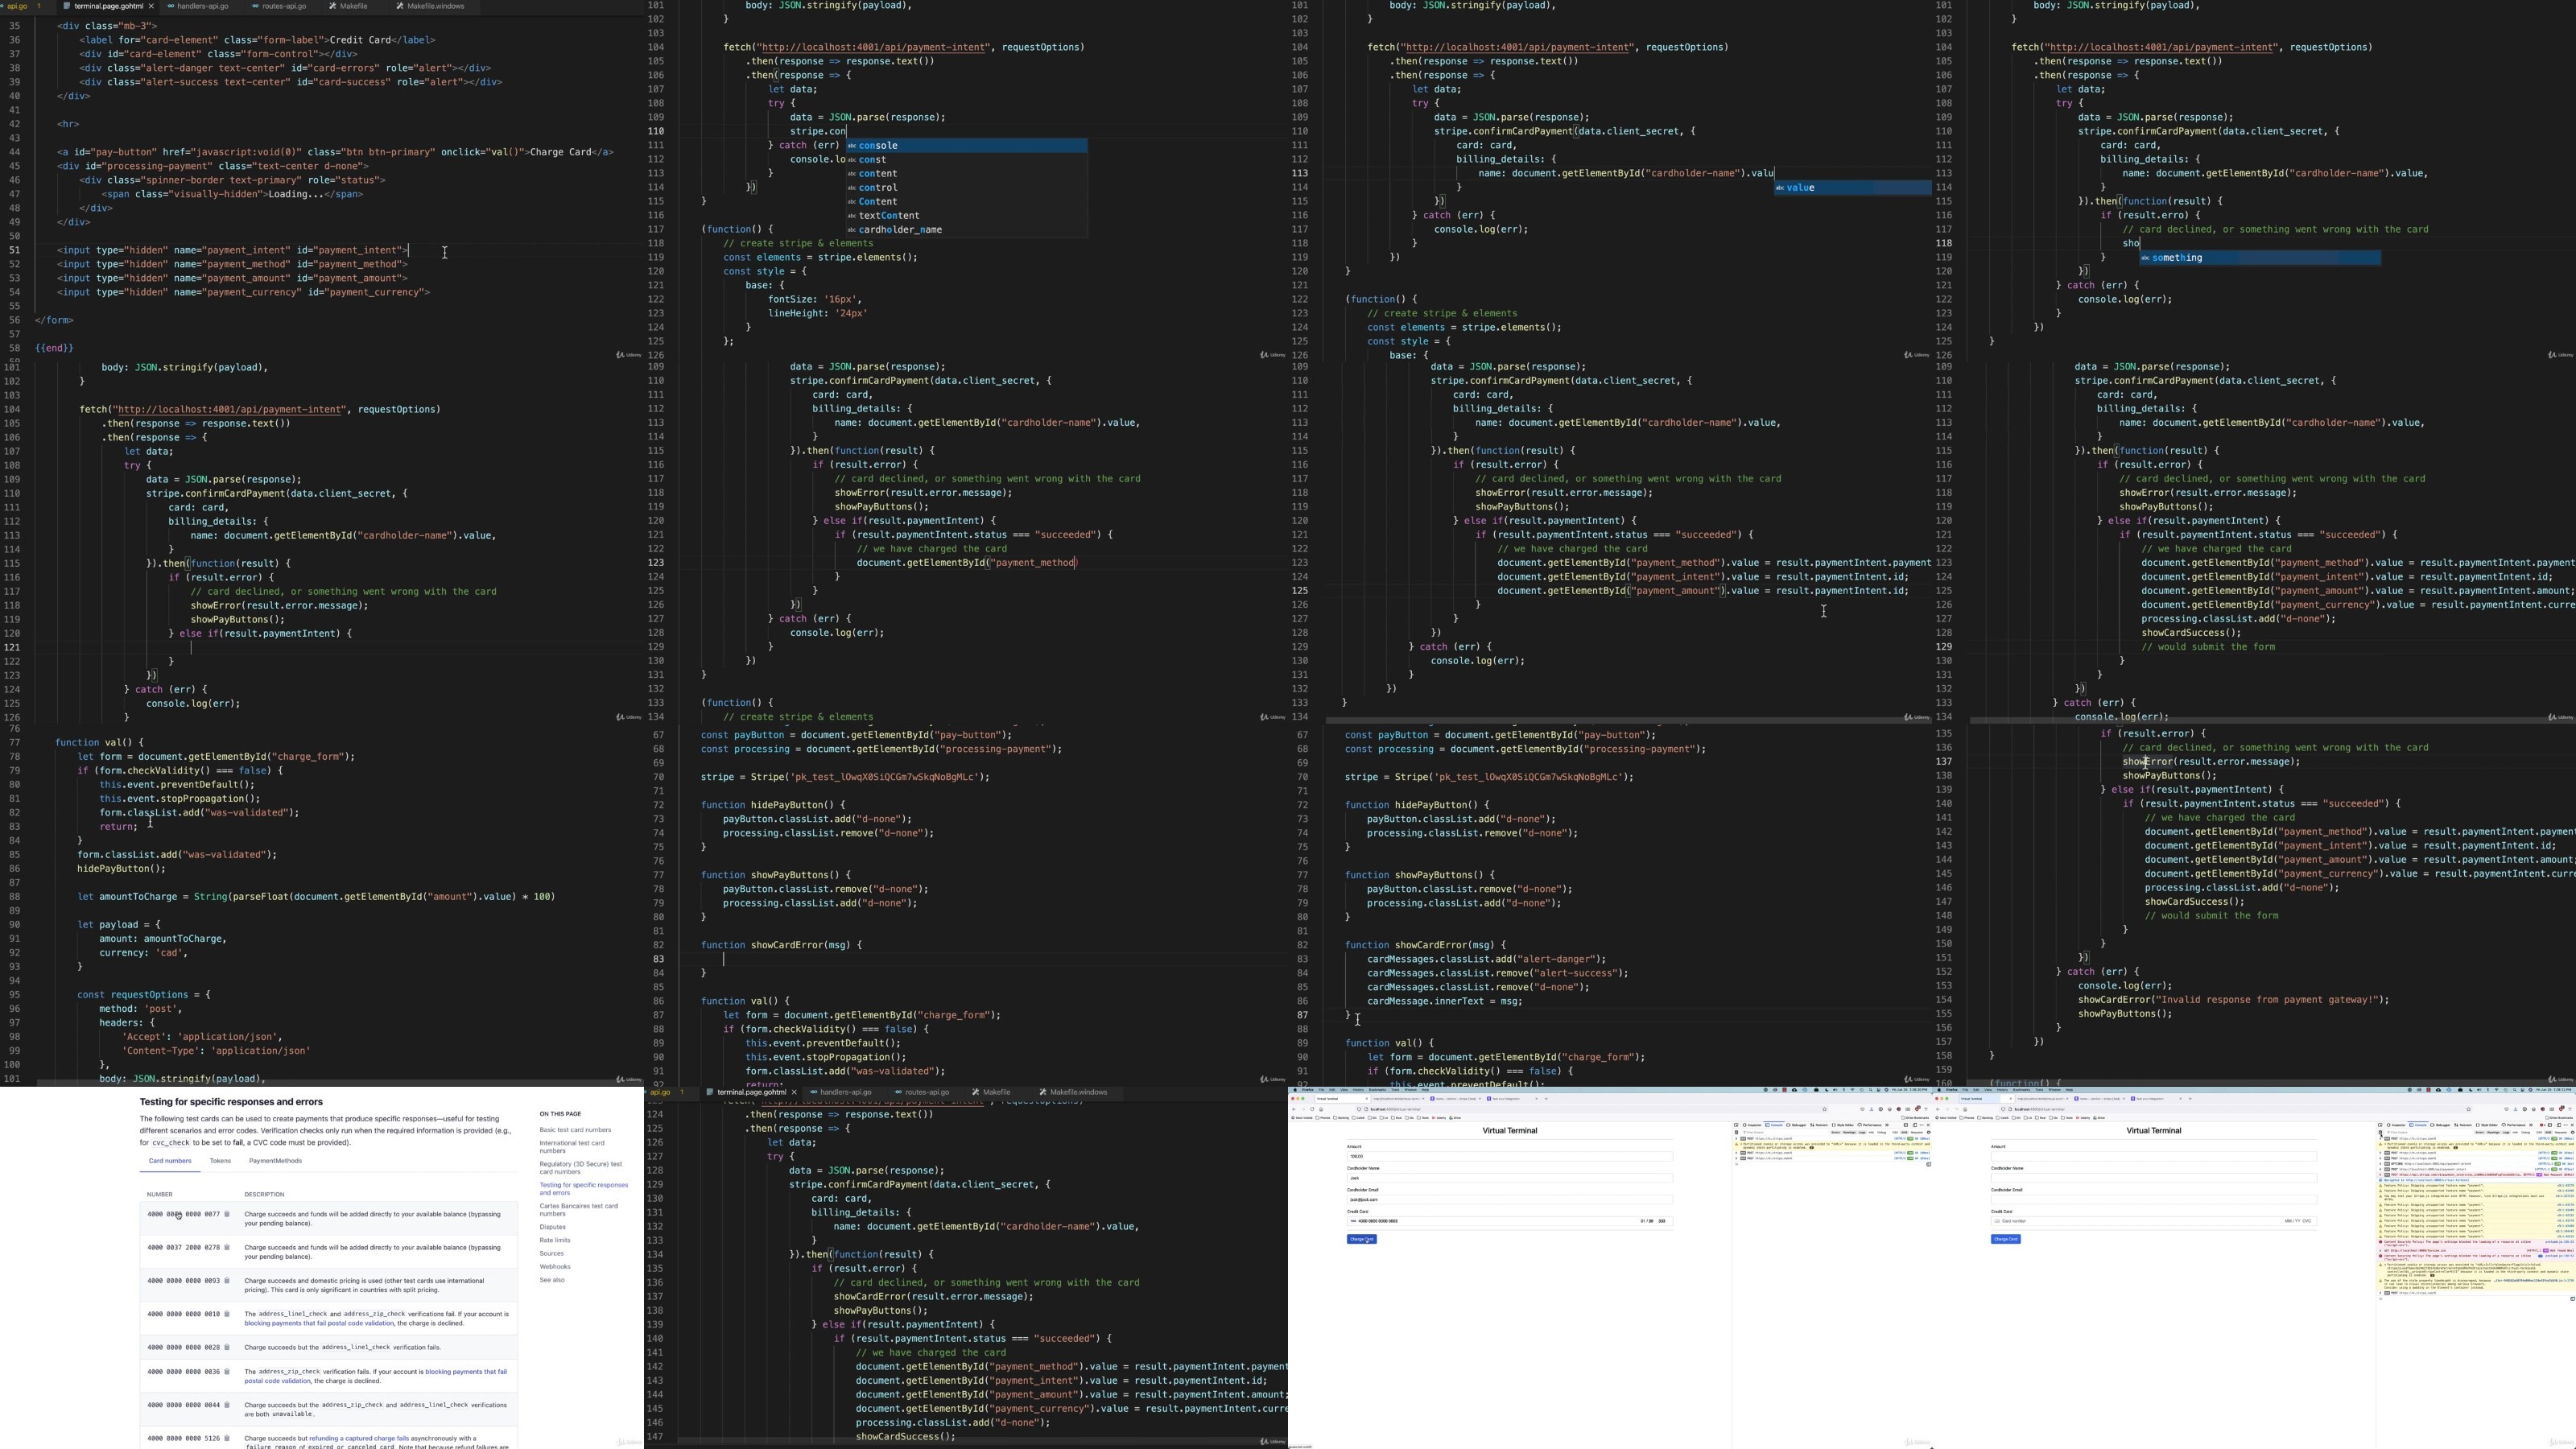Expand the GET favicon.ico console entry
Screen dimensions: 2576x1449
pyautogui.click(x=2381, y=1251)
